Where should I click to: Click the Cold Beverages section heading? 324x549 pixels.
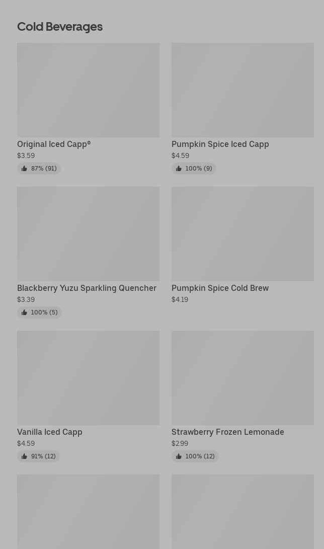point(60,26)
